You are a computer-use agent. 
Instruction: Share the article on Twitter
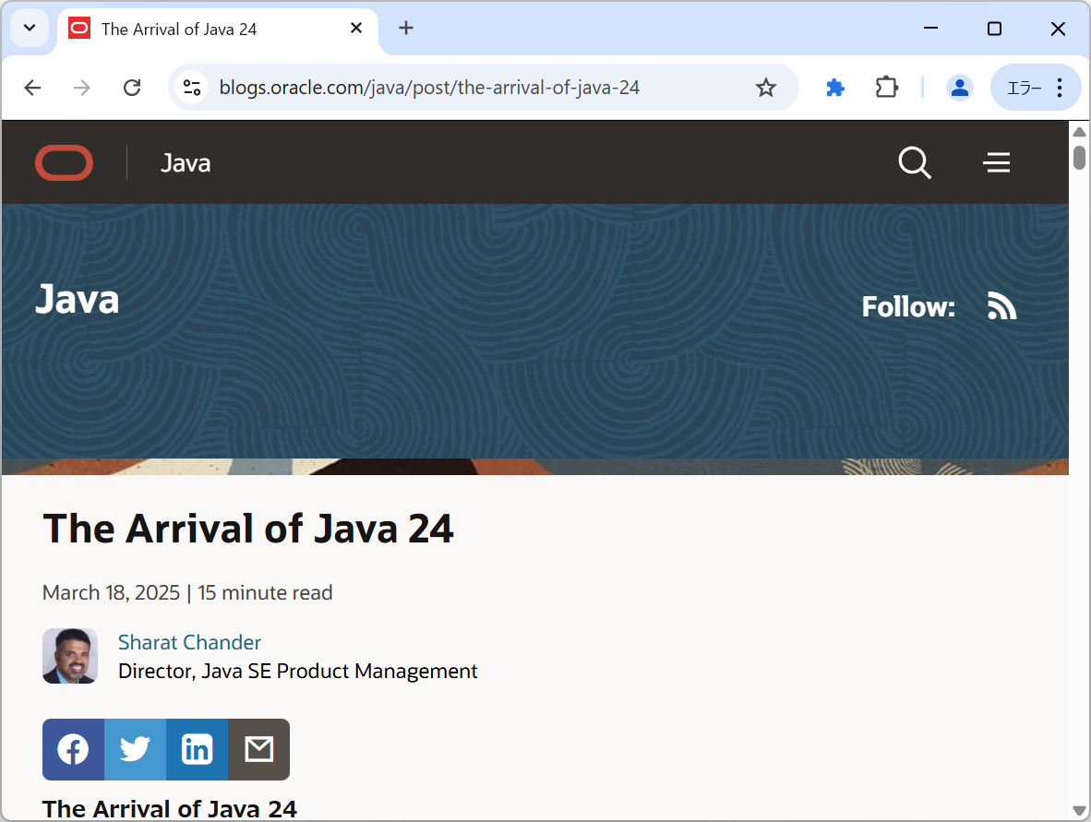135,749
